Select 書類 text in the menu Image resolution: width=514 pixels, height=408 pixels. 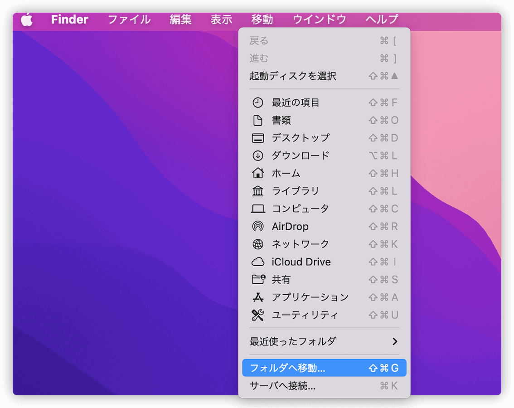click(281, 121)
